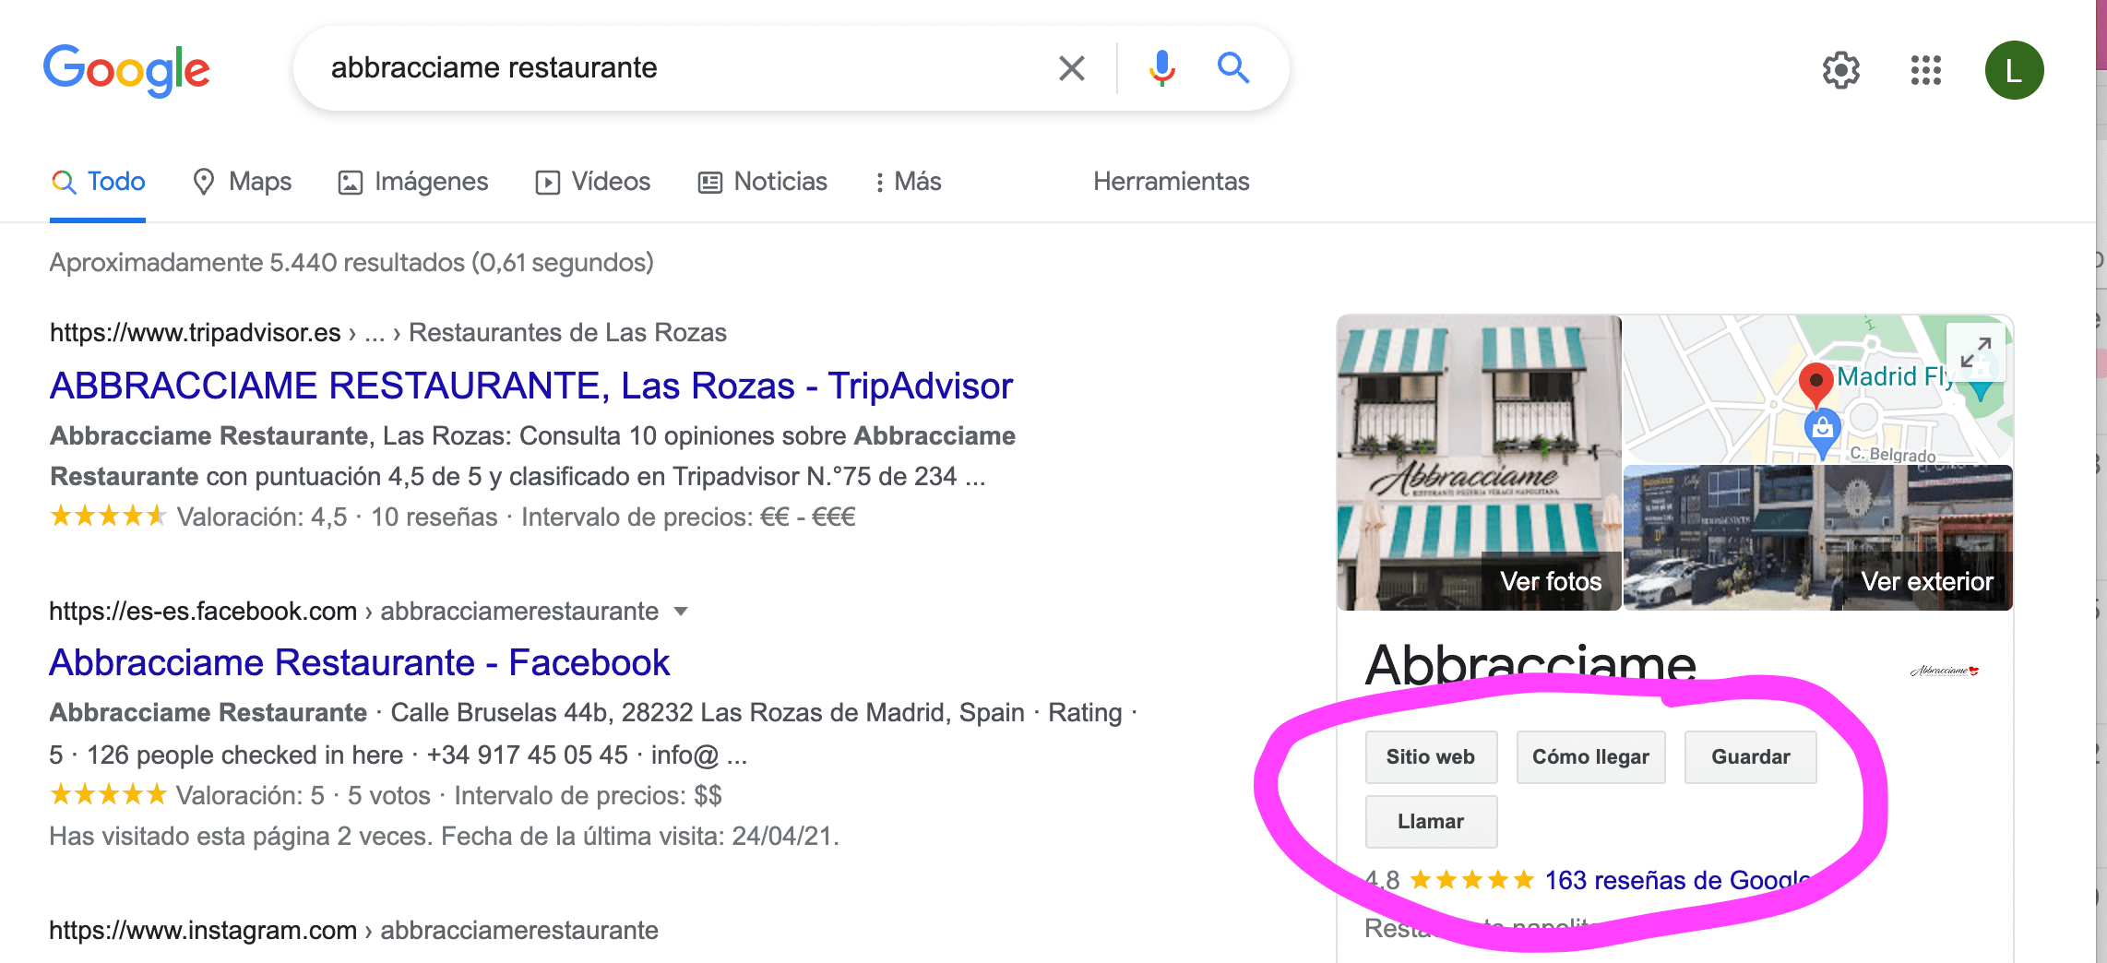This screenshot has width=2107, height=963.
Task: Click the es-es.facebook.com URL breadcrumb
Action: tap(353, 612)
